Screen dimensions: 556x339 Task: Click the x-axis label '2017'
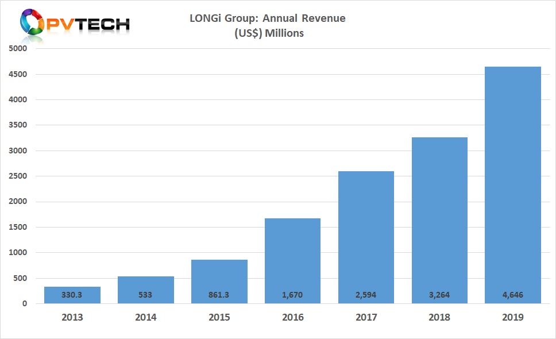[x=366, y=317]
